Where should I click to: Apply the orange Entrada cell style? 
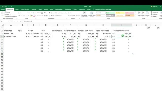pyautogui.click(x=130, y=15)
